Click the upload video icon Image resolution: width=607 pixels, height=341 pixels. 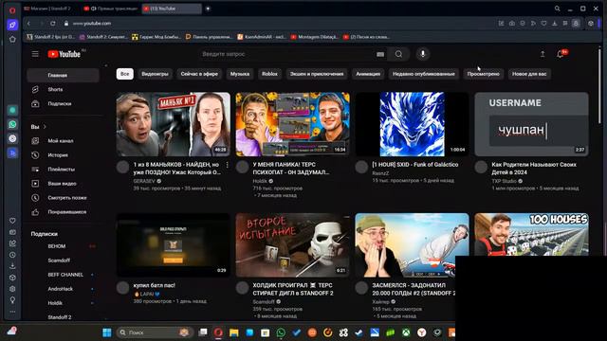[543, 55]
